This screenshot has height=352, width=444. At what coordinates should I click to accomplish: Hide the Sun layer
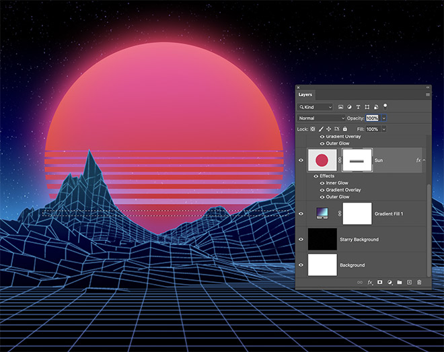[301, 160]
